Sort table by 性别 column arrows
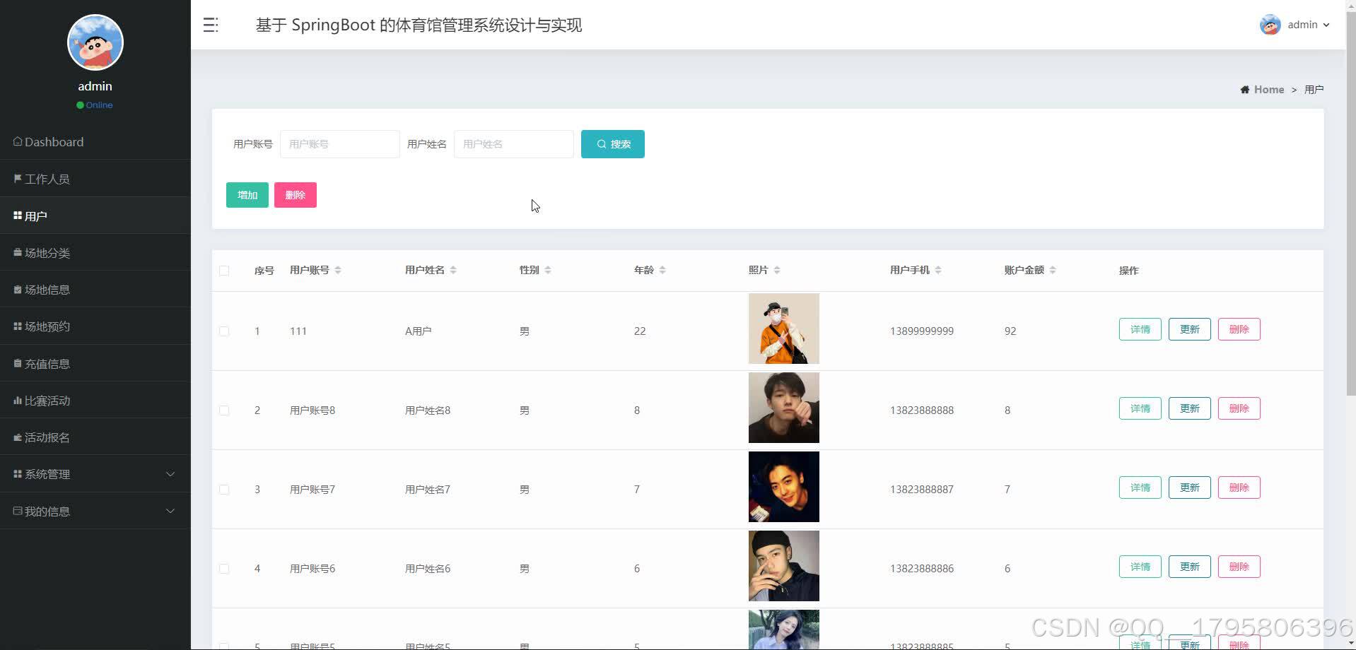The width and height of the screenshot is (1356, 650). (x=548, y=270)
